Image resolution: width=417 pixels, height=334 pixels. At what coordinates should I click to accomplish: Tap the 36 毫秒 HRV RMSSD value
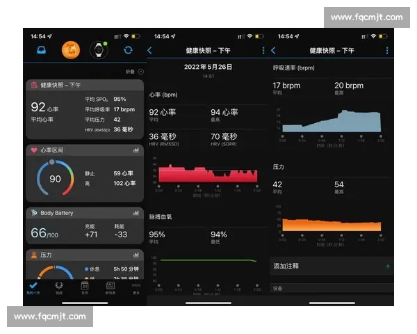pos(163,136)
